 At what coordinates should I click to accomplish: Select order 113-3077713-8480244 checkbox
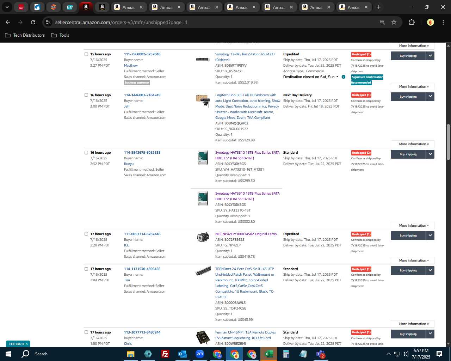[x=86, y=332]
